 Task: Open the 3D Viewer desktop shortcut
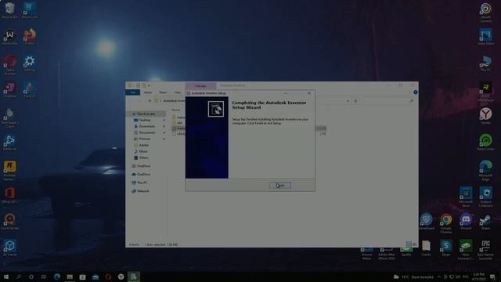9,248
